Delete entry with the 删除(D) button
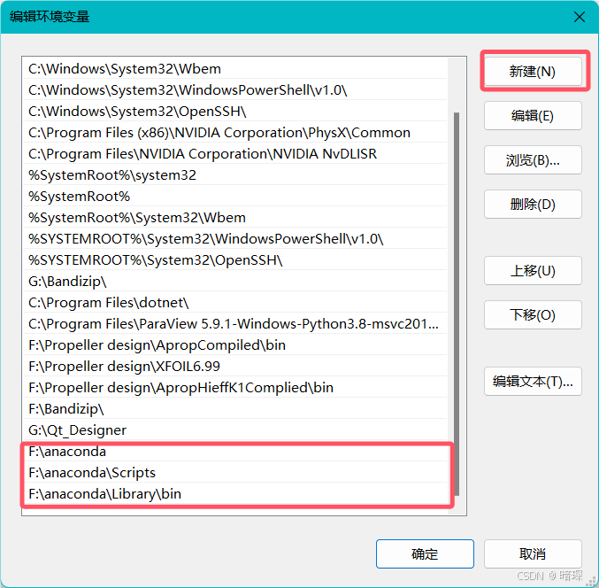The width and height of the screenshot is (599, 588). [x=533, y=205]
